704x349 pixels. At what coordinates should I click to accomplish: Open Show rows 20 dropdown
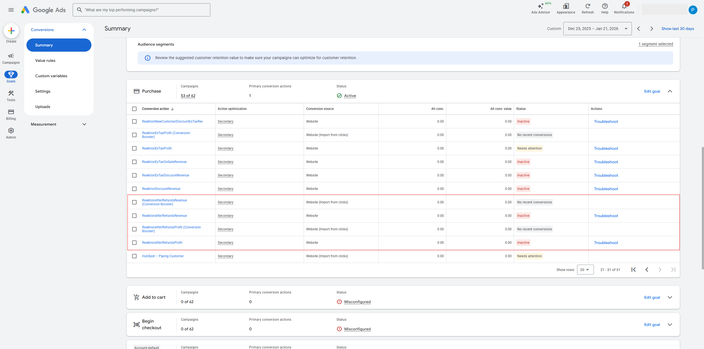[x=585, y=270]
